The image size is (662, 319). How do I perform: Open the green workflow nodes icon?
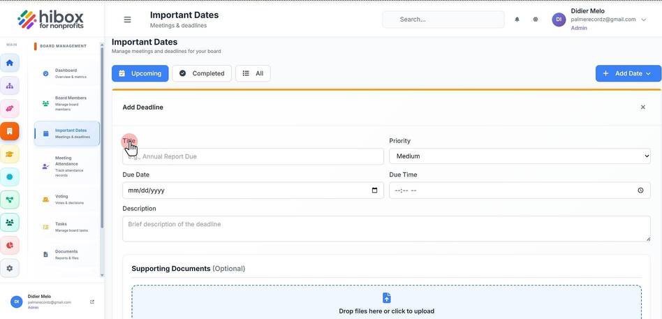[10, 200]
